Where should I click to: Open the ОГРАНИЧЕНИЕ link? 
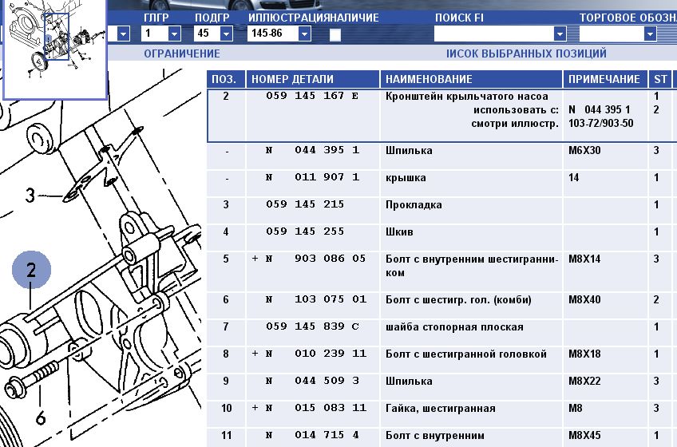(182, 53)
